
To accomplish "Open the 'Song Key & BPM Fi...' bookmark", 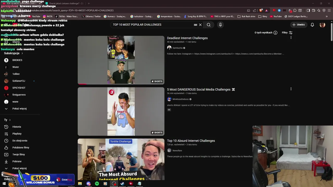I will click(195, 16).
